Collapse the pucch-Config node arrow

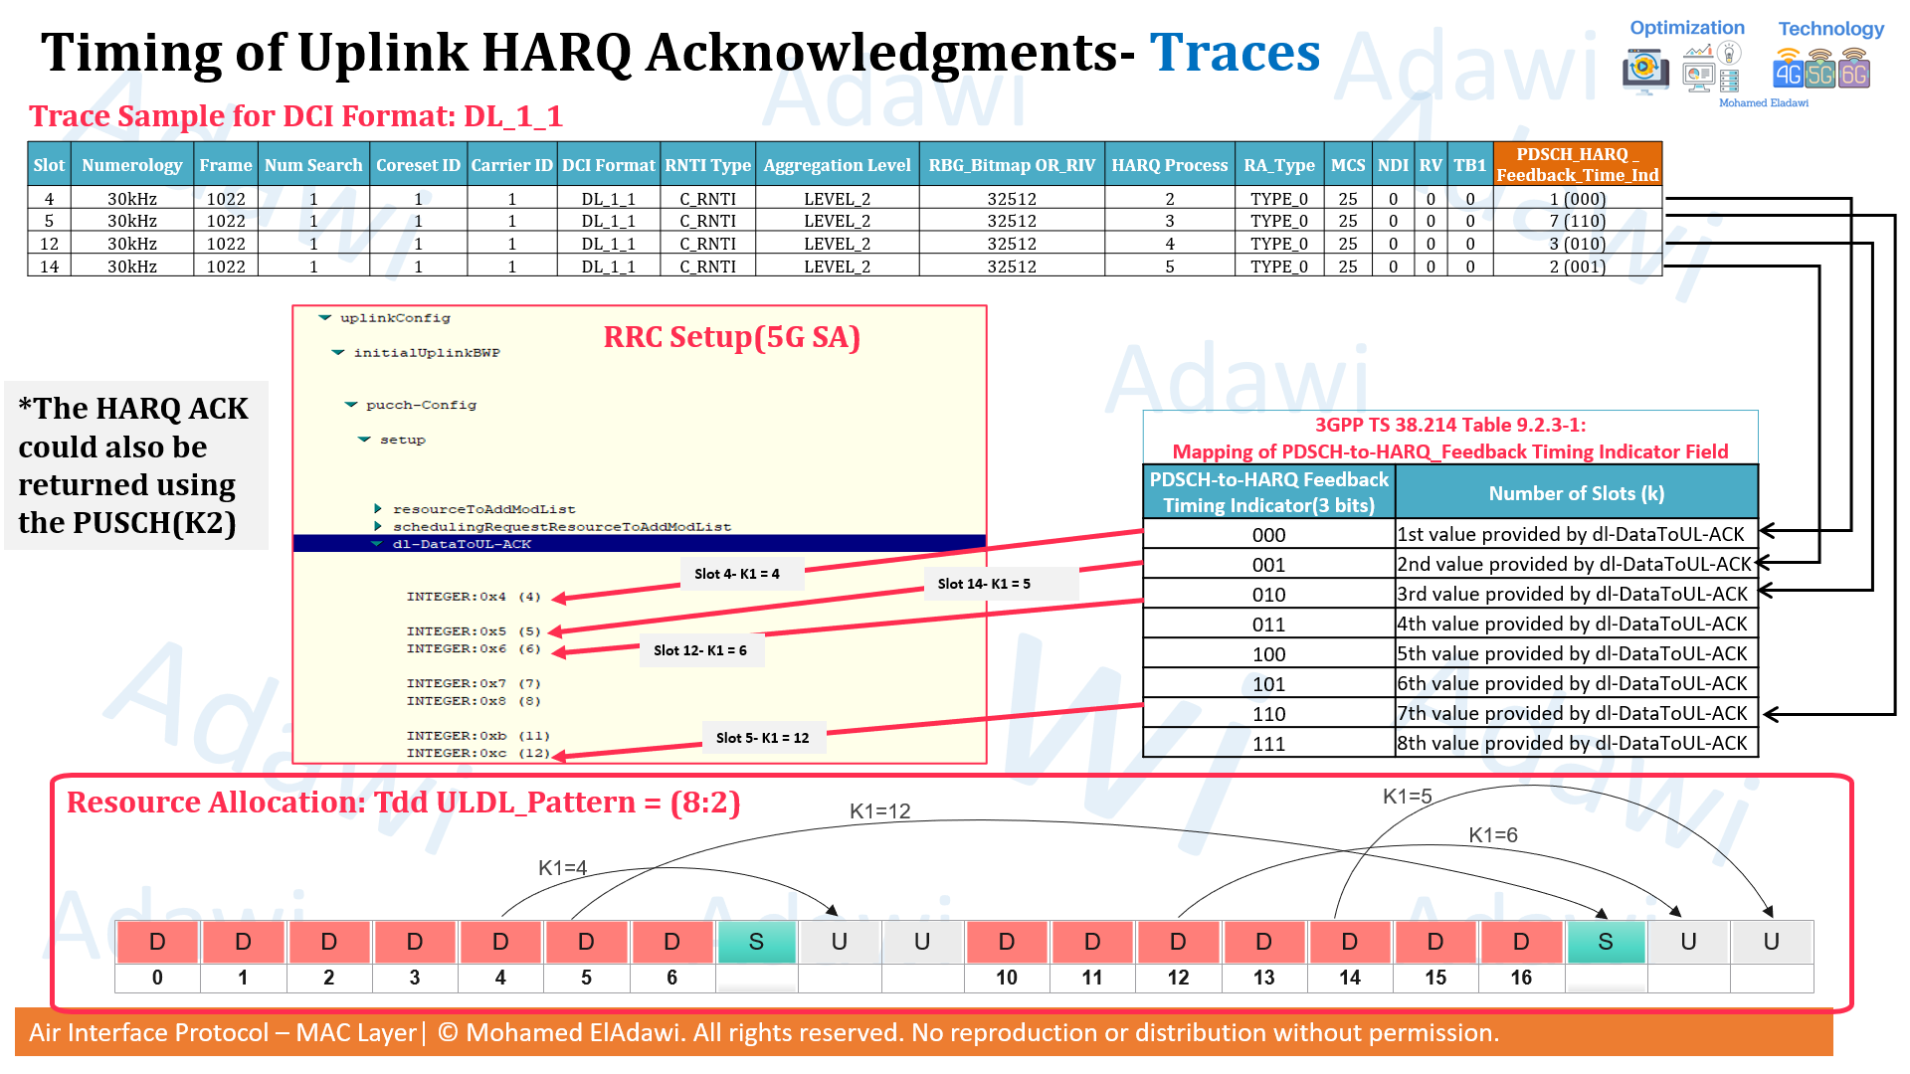351,405
